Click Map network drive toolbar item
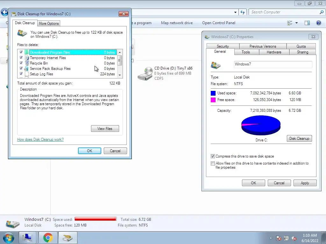The width and height of the screenshot is (326, 244). tap(177, 23)
